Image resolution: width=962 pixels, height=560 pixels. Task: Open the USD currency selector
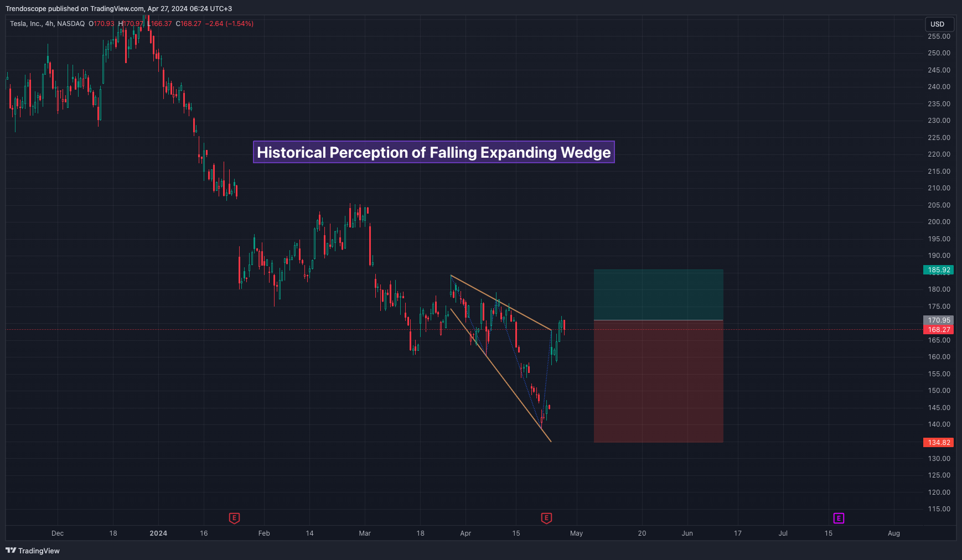click(939, 24)
